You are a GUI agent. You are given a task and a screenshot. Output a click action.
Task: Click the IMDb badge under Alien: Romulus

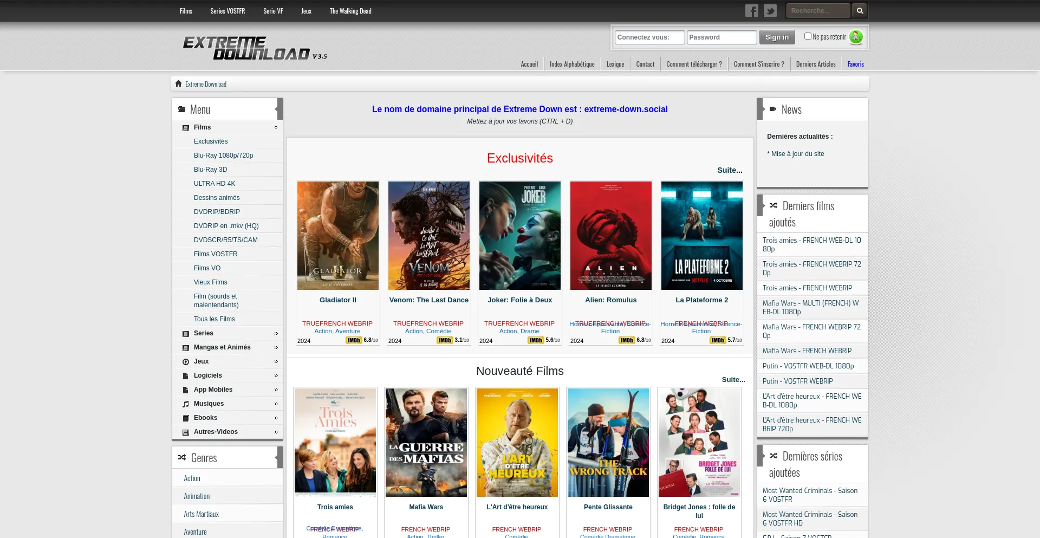click(627, 340)
